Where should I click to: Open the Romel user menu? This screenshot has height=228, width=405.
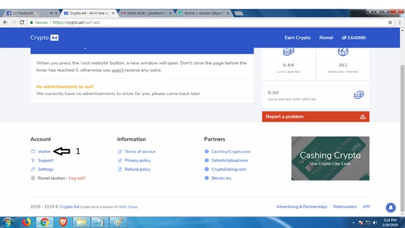click(326, 38)
